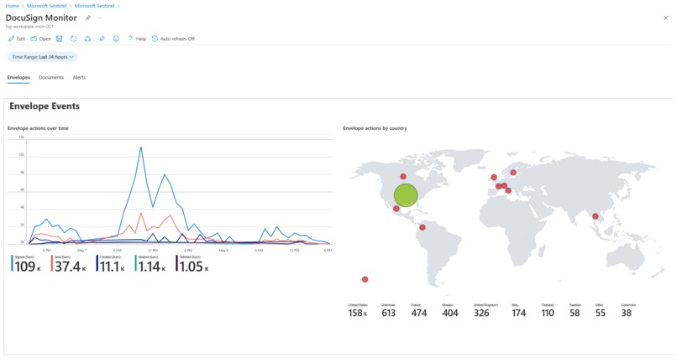Select the Created (Sum) 11.1K legend tile
677x363 pixels.
click(111, 264)
